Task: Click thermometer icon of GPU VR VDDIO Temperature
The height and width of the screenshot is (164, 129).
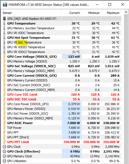Action: pos(4,47)
